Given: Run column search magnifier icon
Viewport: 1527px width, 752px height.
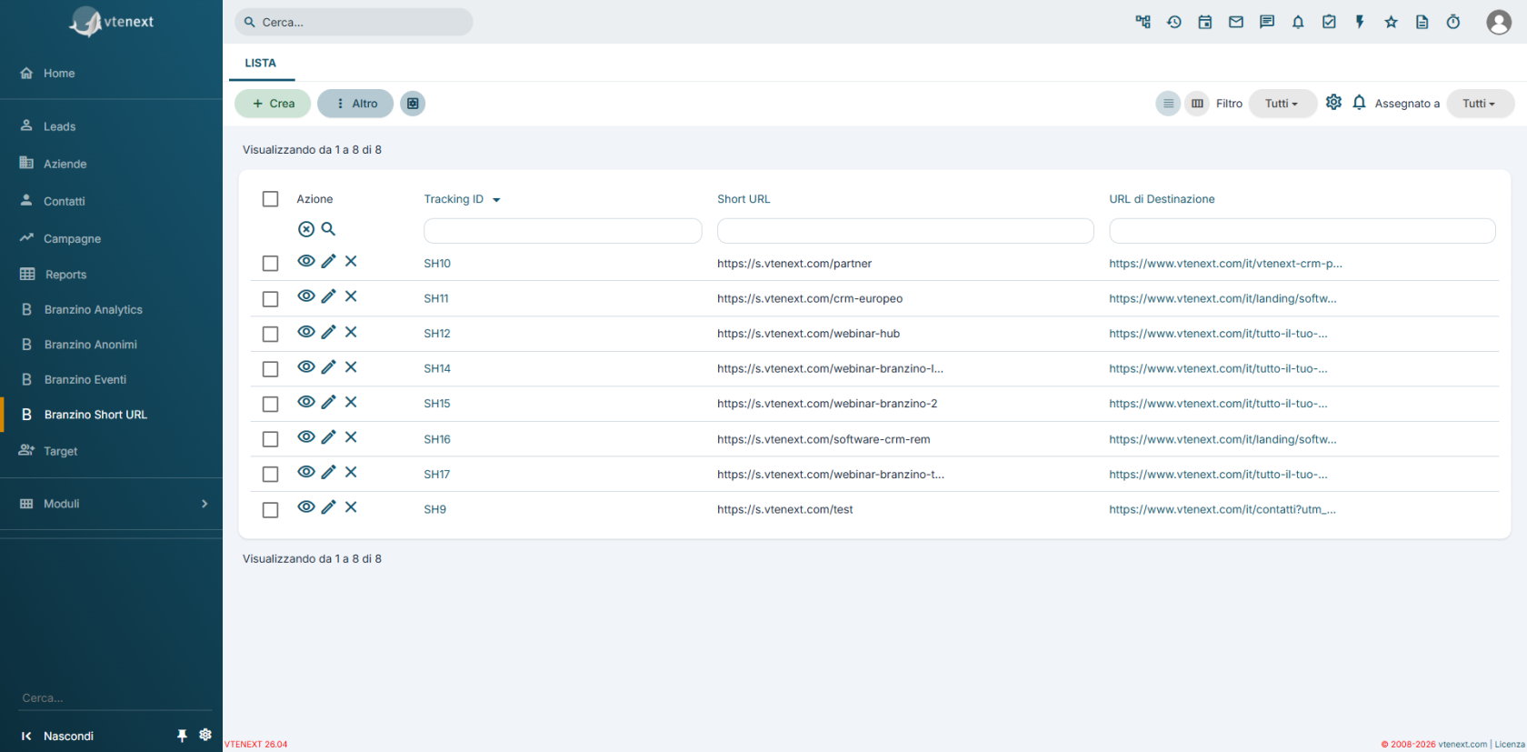Looking at the screenshot, I should coord(328,229).
